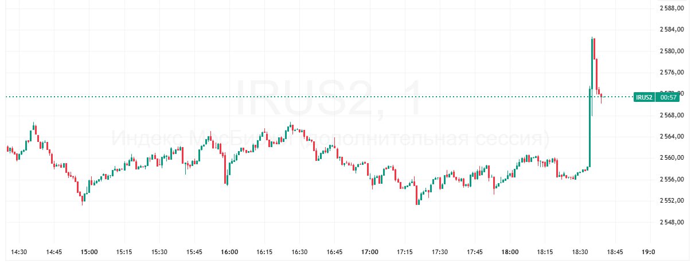Viewport: 695px width, 265px height.
Task: Click the 2 552,00 price axis label
Action: [673, 201]
